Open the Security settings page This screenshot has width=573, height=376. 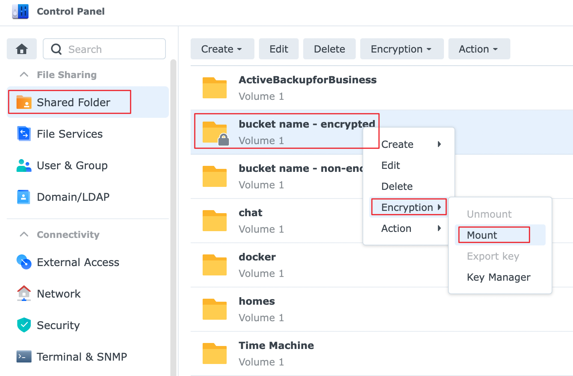click(x=58, y=325)
